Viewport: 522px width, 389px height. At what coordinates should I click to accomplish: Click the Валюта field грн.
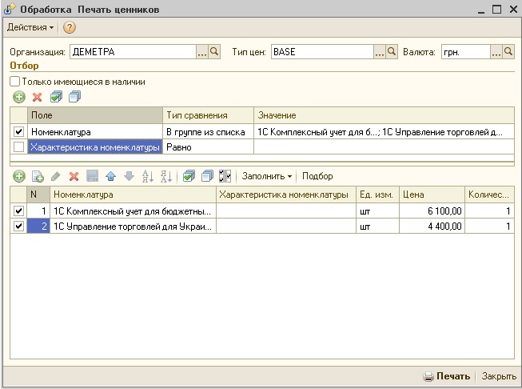[x=466, y=52]
